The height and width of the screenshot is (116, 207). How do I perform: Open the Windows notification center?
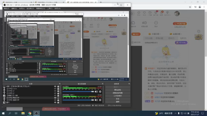coord(203,113)
